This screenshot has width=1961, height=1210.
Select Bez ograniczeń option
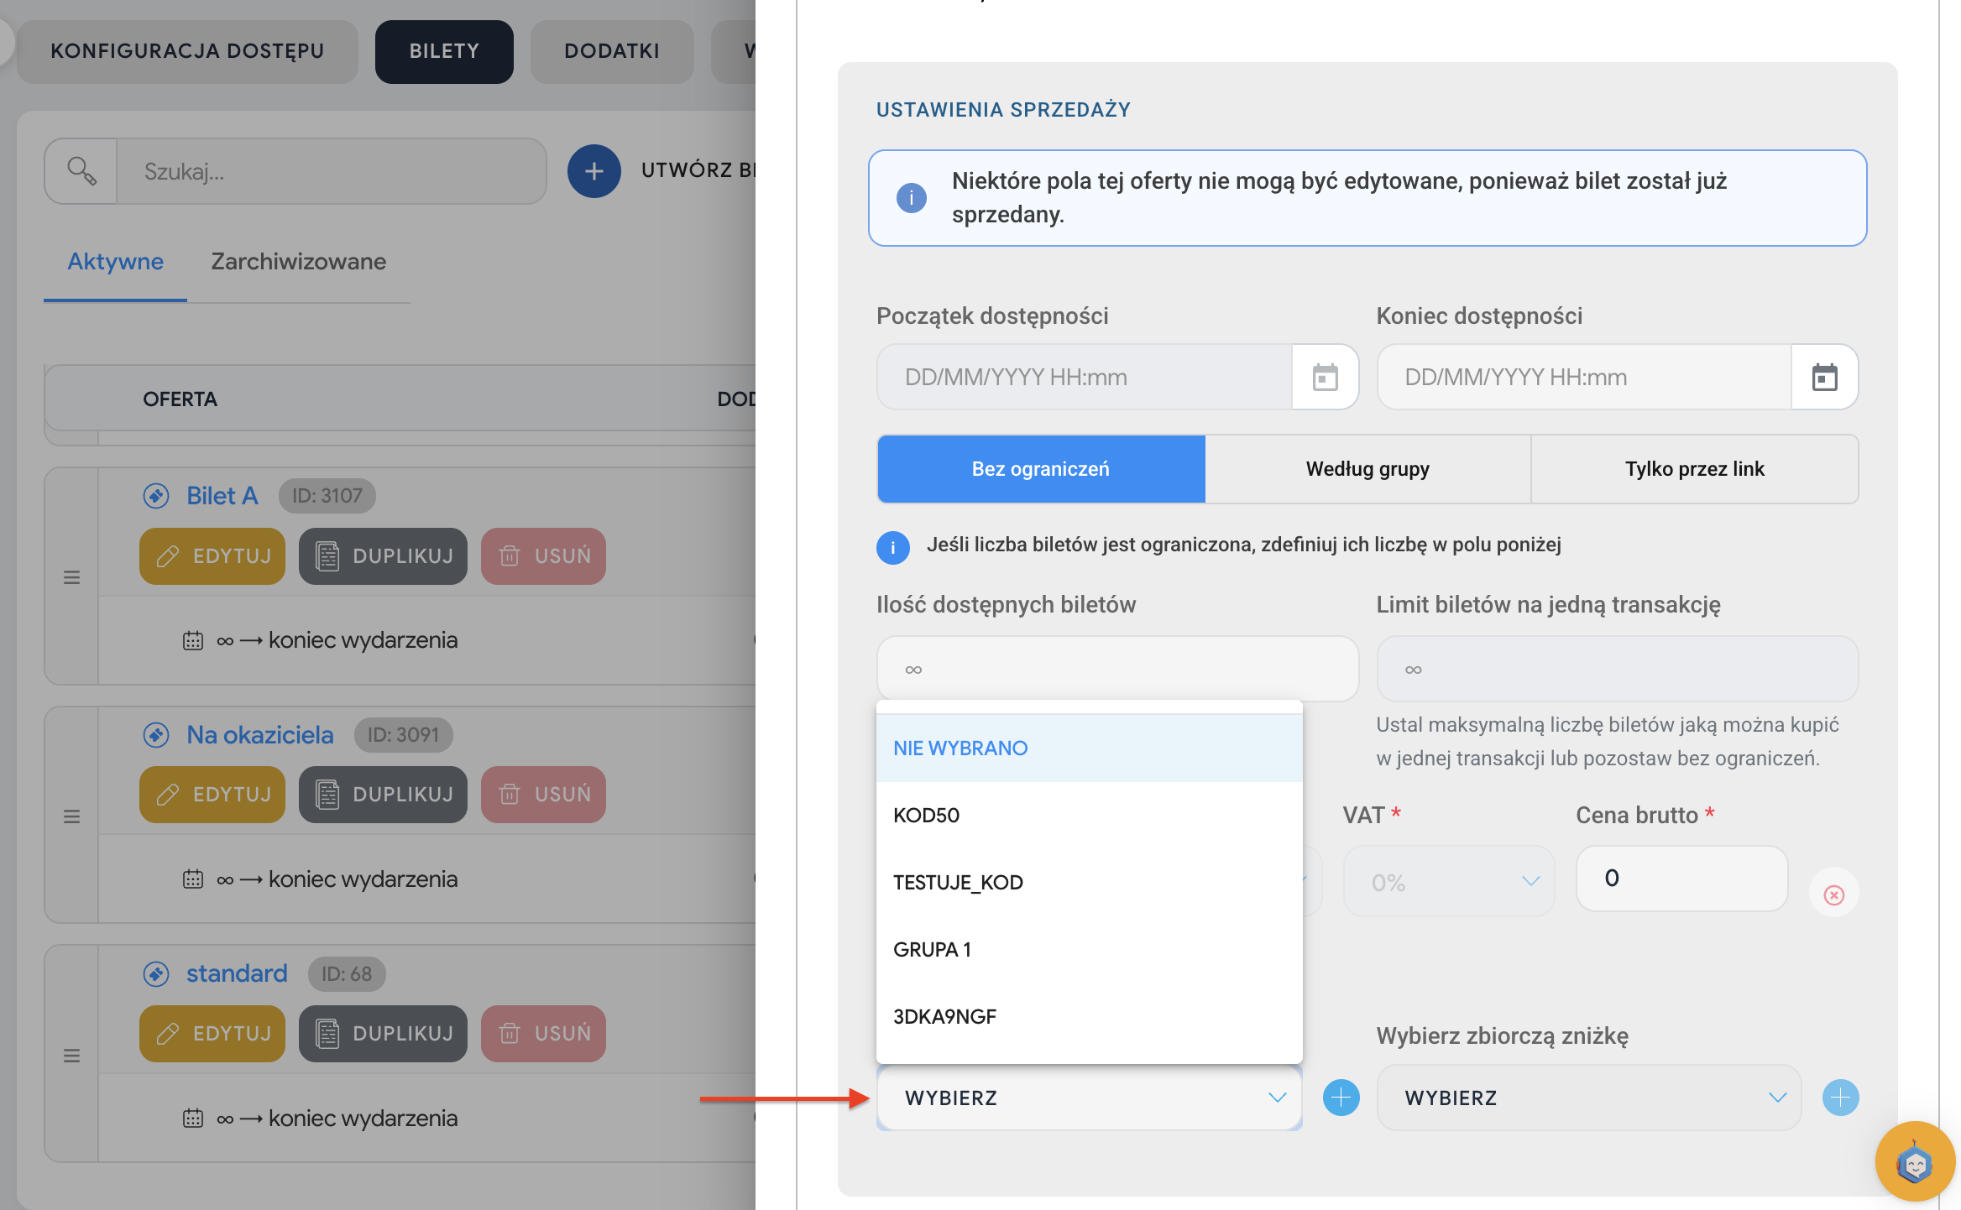1040,469
